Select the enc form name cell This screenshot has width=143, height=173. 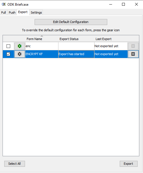tap(42, 46)
